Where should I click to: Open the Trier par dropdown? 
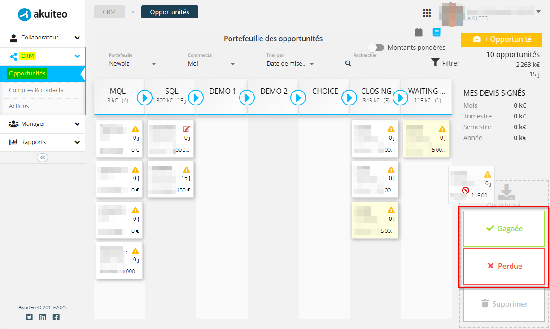point(290,64)
